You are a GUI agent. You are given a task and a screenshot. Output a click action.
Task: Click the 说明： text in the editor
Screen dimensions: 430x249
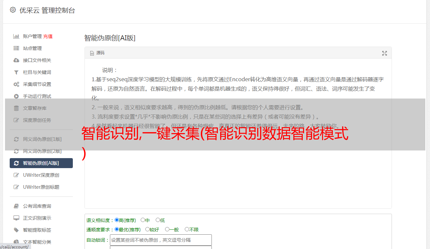[110, 70]
